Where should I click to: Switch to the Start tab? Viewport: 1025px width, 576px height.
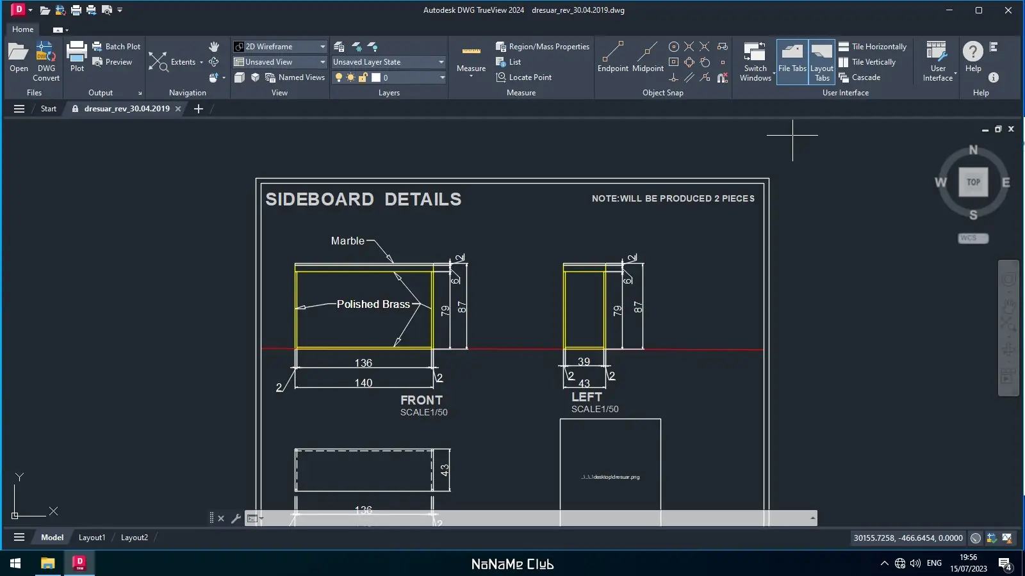point(49,109)
